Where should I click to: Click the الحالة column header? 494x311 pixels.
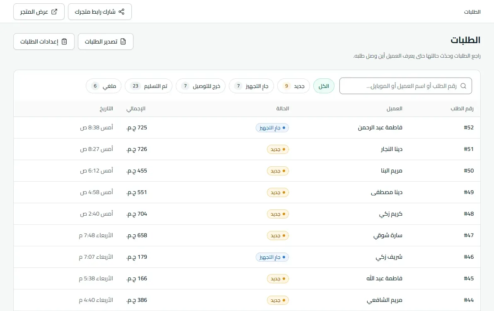click(283, 109)
